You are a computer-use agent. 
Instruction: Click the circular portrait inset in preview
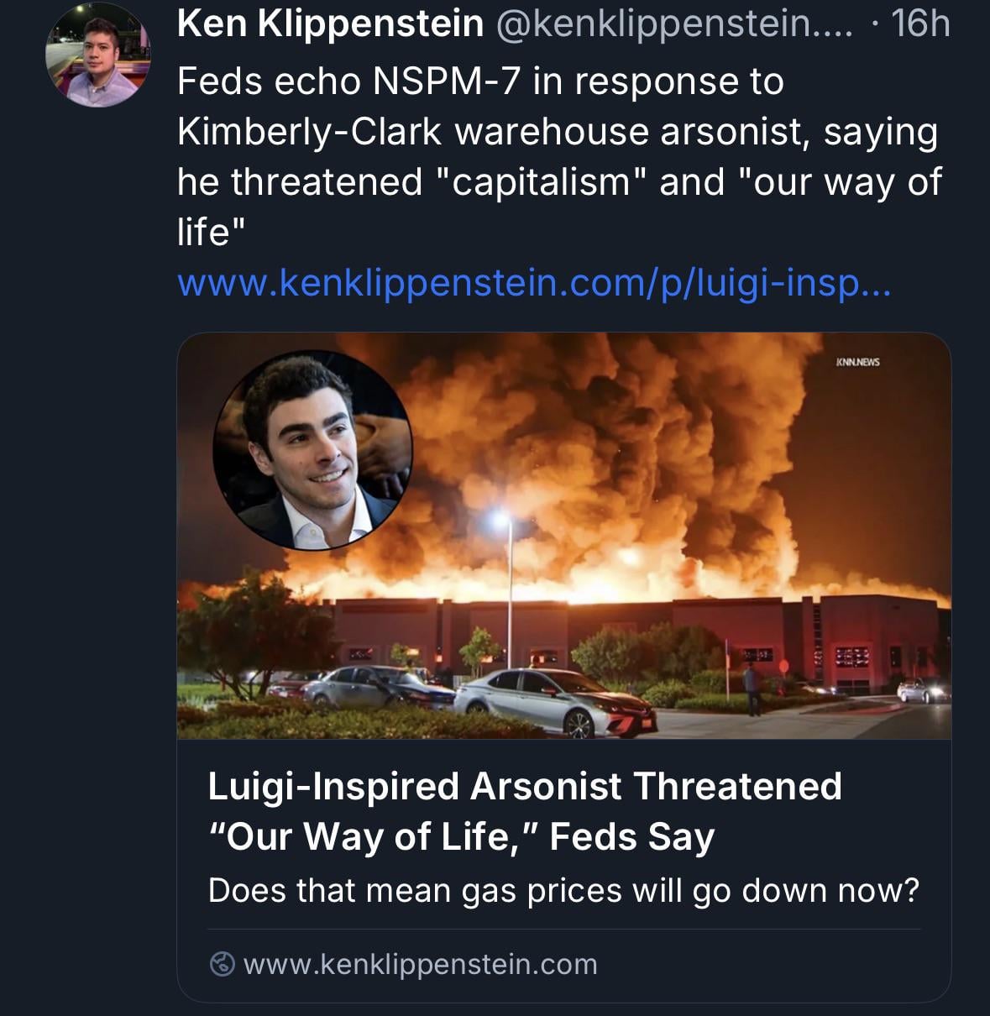pos(312,449)
